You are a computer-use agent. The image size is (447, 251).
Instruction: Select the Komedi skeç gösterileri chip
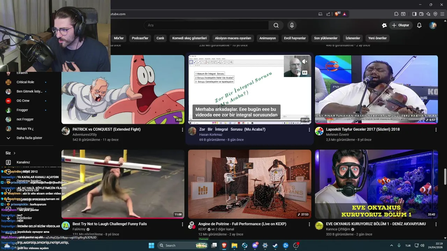click(190, 38)
